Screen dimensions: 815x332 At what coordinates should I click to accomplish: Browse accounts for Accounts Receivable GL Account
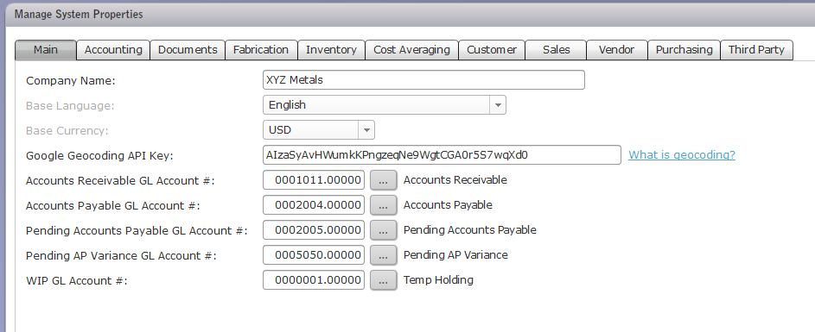(383, 180)
